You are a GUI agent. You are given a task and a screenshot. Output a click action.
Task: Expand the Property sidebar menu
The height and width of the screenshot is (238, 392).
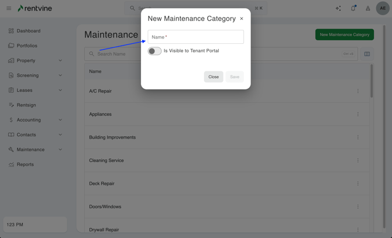(x=60, y=60)
